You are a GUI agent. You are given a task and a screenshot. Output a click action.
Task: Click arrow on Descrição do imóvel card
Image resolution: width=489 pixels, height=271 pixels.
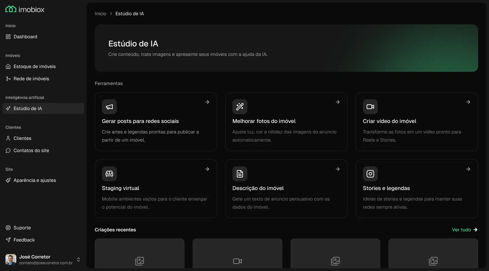[338, 169]
